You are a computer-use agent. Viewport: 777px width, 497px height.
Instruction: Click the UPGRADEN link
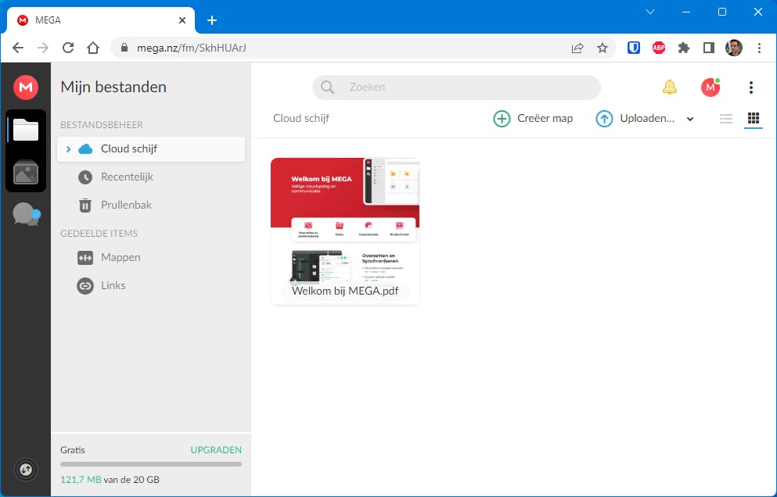tap(216, 450)
